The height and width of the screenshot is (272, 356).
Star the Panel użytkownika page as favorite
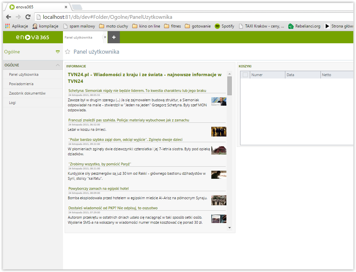click(x=68, y=52)
